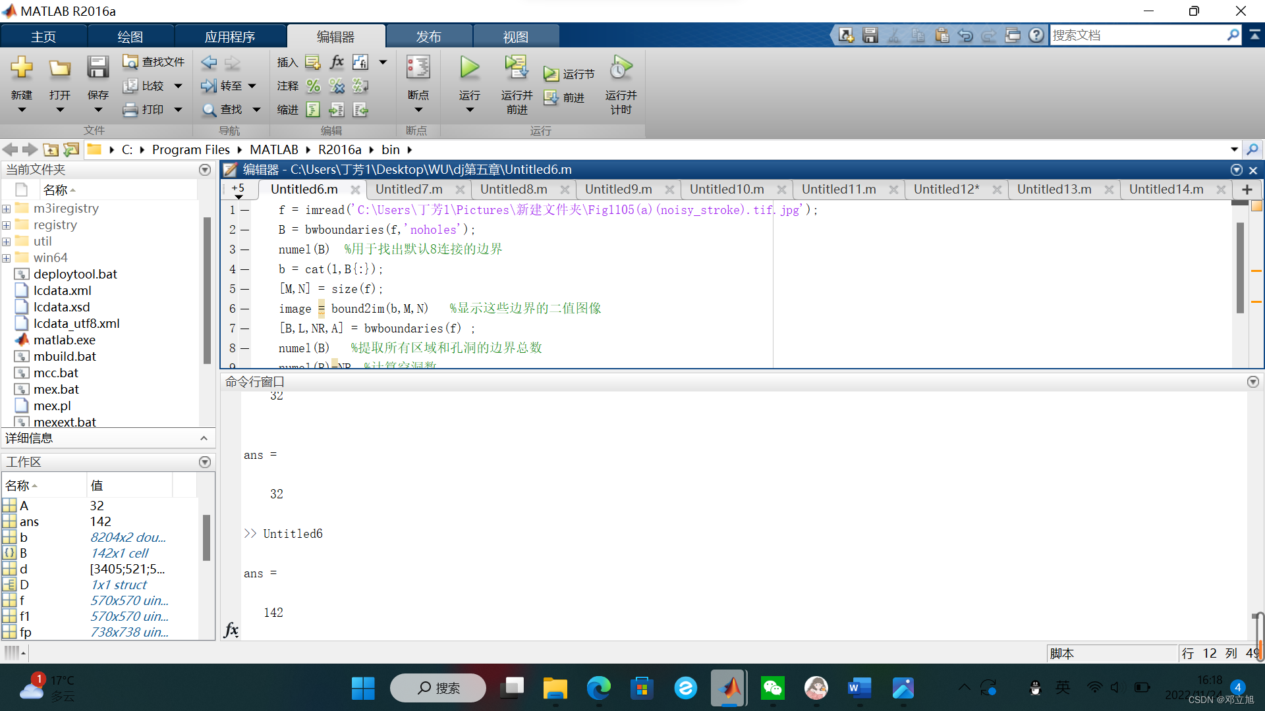
Task: Expand the m3iregistry folder
Action: (6, 209)
